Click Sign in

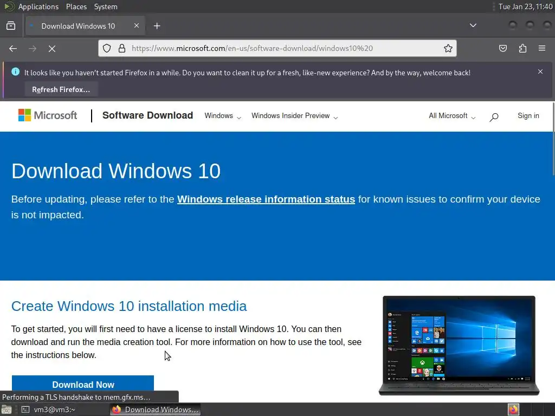pos(528,116)
